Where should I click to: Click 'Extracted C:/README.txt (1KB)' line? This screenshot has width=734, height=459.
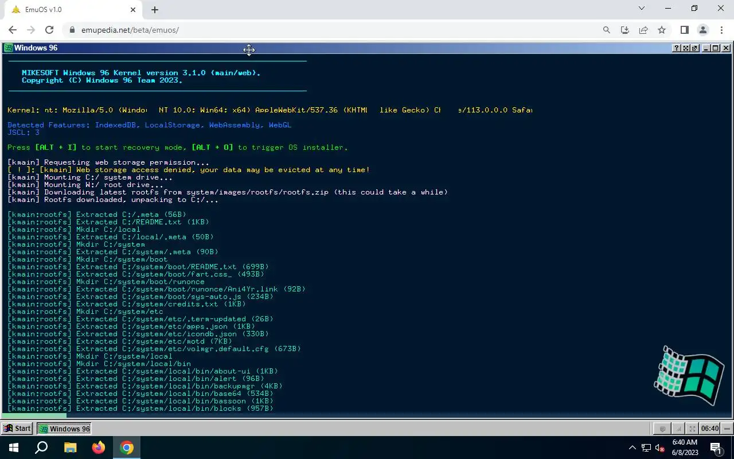tap(108, 222)
